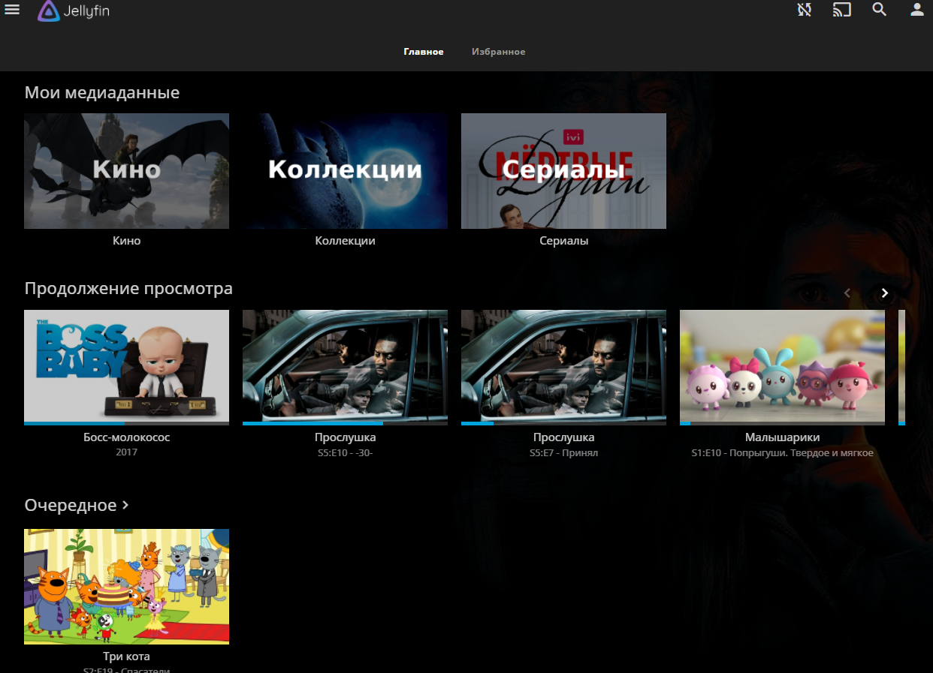Click the Малышарики progress bar
933x673 pixels.
pos(782,423)
